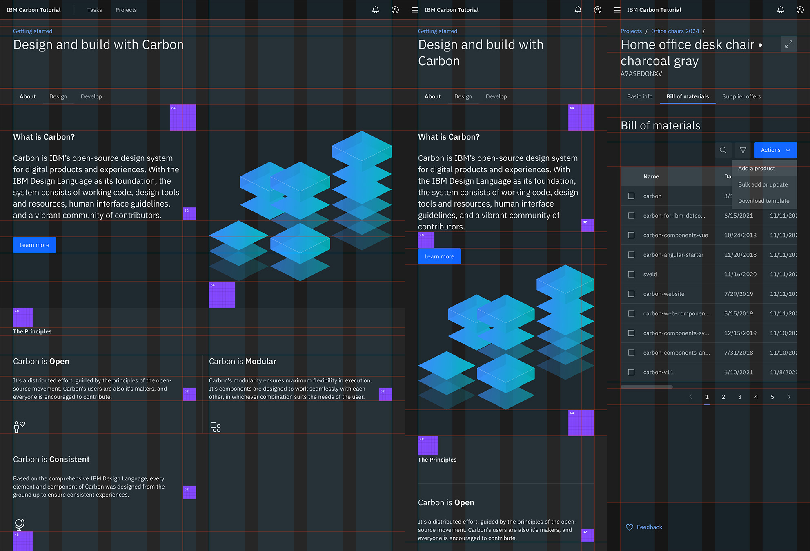The height and width of the screenshot is (551, 810).
Task: Open the Supplier offers tab
Action: [742, 96]
